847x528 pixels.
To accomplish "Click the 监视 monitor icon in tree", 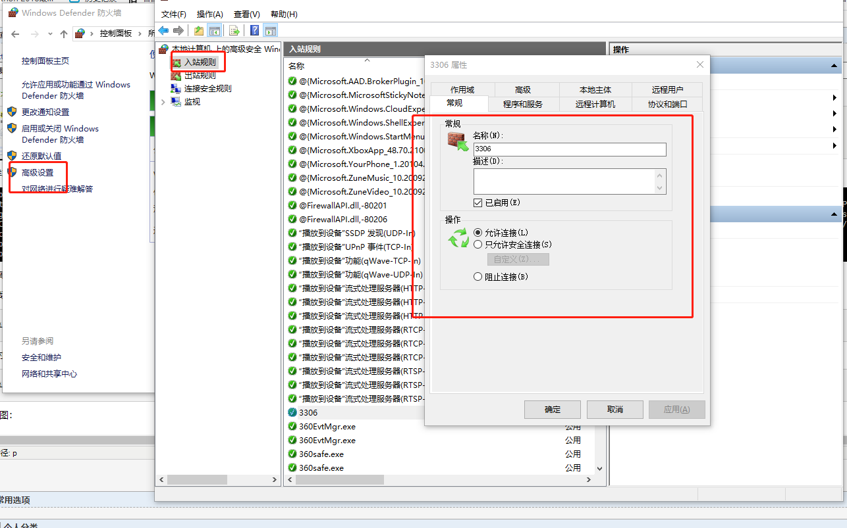I will click(176, 102).
